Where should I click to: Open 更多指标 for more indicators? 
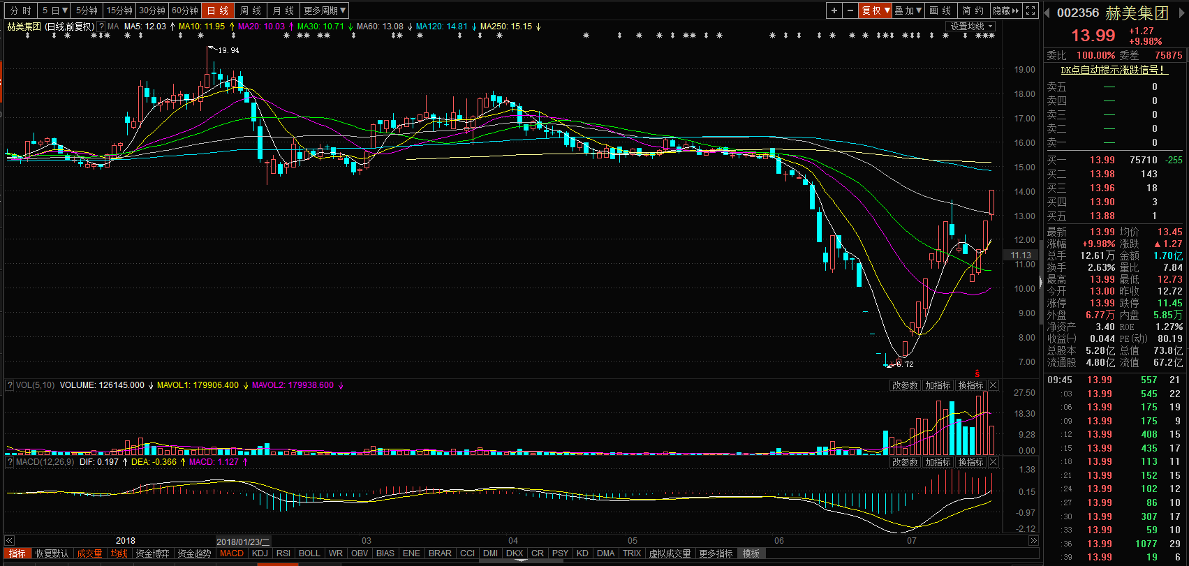coord(716,553)
